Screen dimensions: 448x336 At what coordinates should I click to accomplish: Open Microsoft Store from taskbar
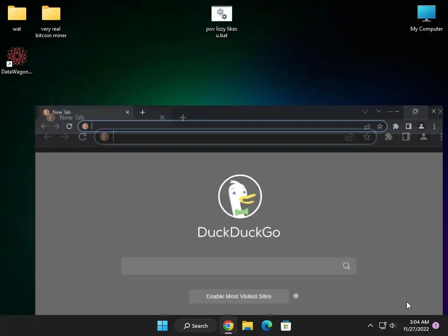point(286,325)
